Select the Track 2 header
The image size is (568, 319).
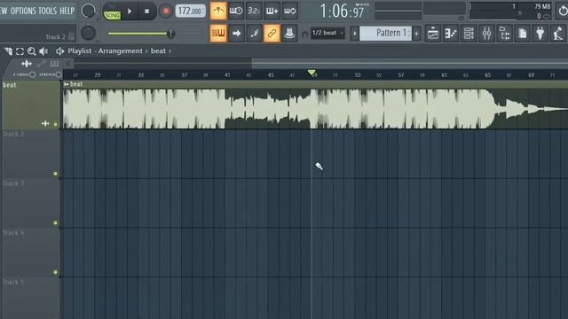(30, 154)
